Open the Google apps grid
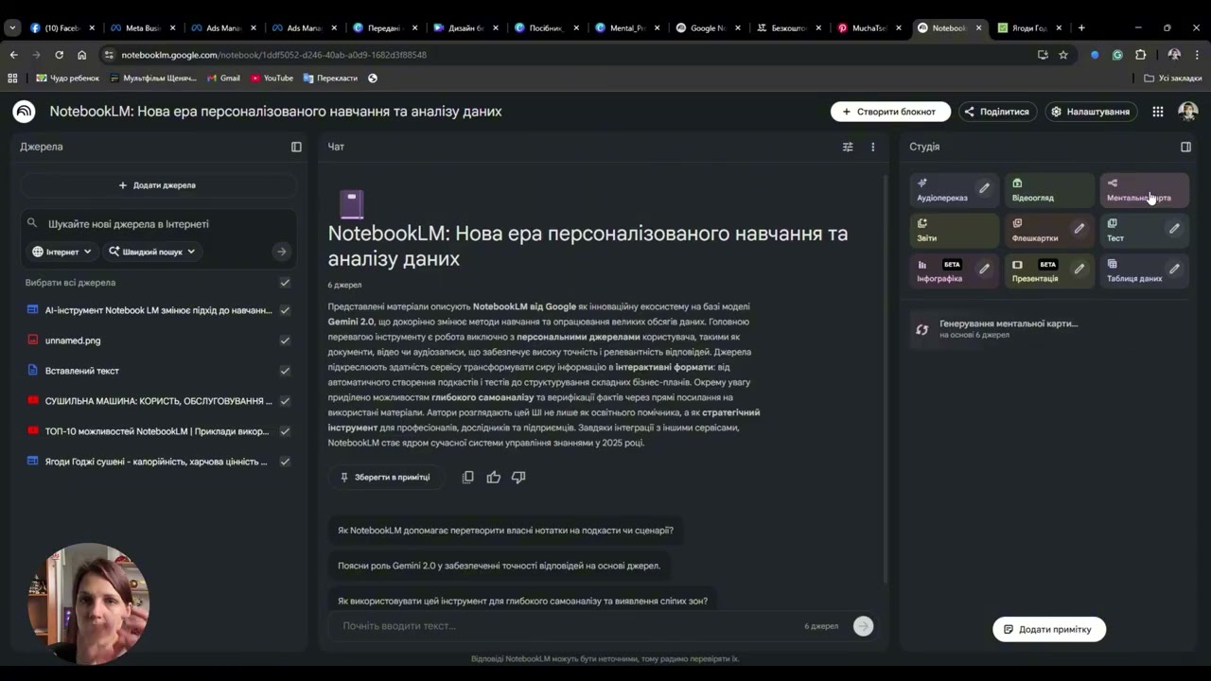The image size is (1211, 681). pos(1157,112)
